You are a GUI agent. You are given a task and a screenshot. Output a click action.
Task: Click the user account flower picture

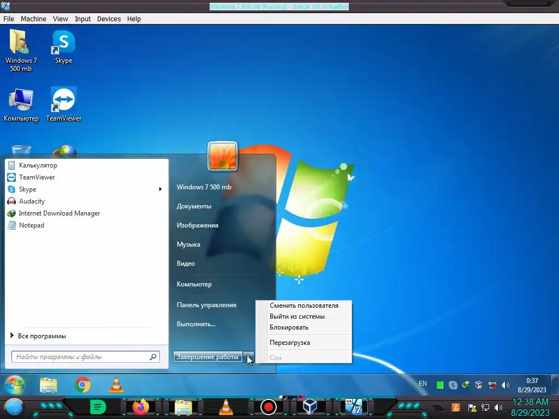click(x=223, y=156)
